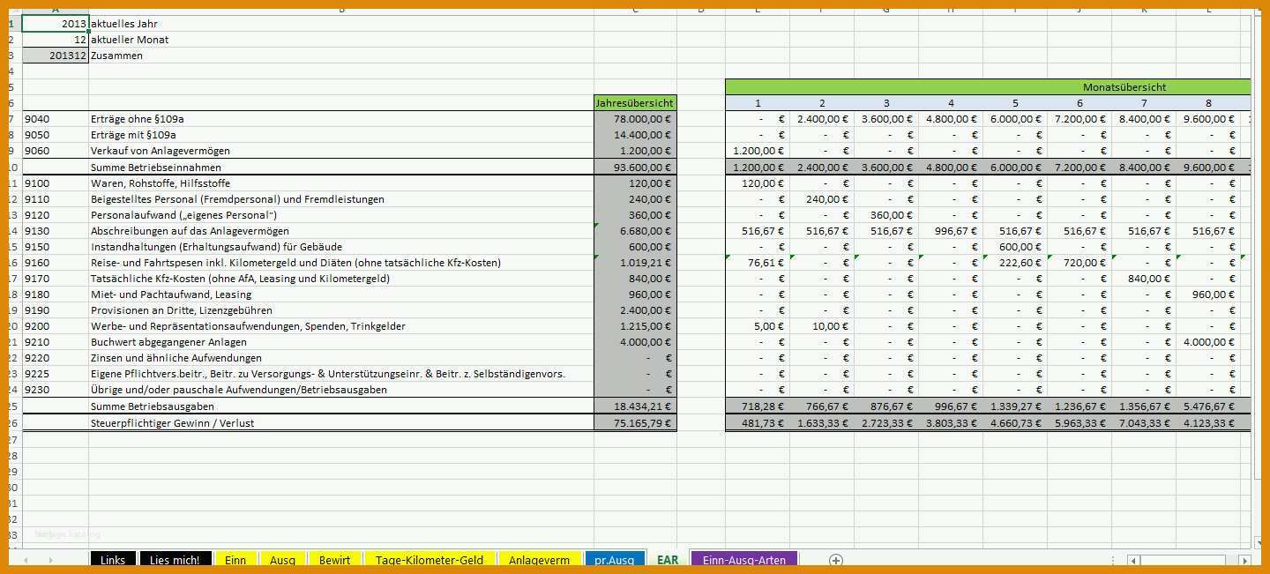Go to the Bewirt sheet tab

coord(334,560)
